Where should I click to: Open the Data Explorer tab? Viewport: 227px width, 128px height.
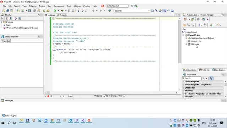point(218,70)
